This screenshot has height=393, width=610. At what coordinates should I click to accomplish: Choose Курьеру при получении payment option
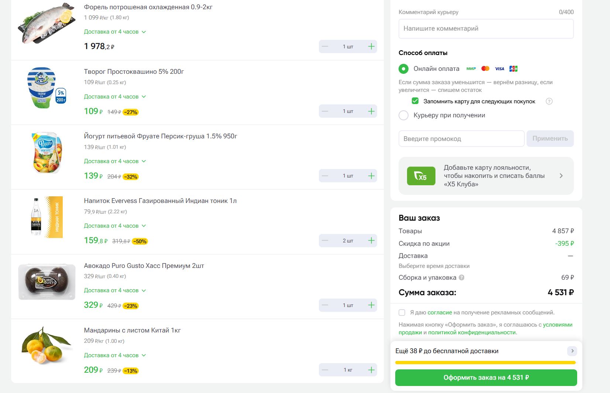403,116
